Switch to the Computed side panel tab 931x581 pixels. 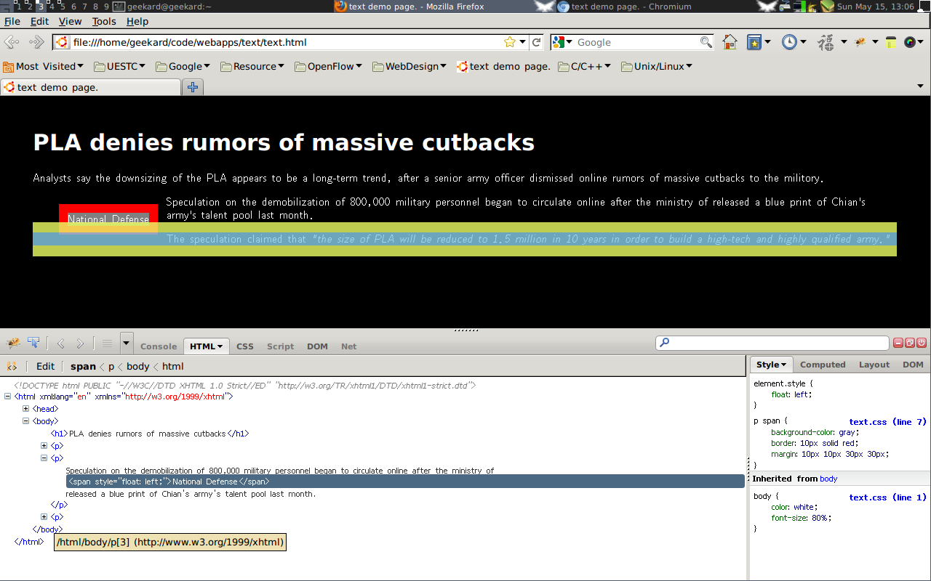tap(823, 365)
